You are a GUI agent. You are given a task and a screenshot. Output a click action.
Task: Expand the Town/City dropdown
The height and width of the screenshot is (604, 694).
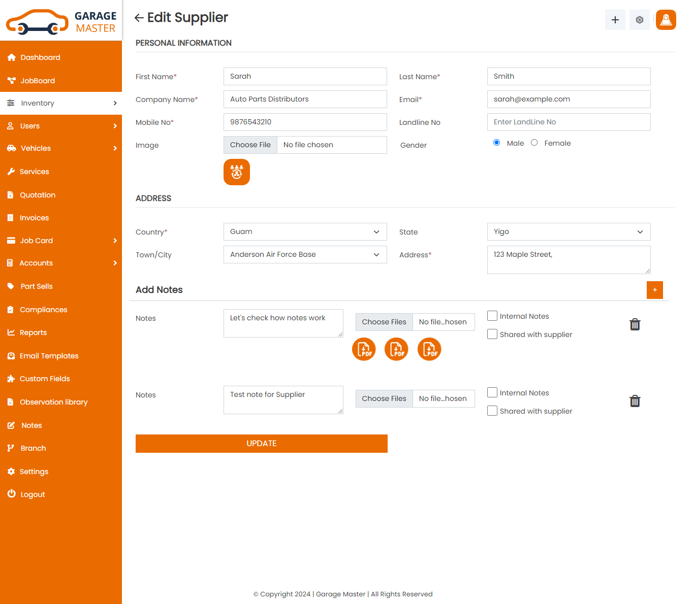[305, 255]
